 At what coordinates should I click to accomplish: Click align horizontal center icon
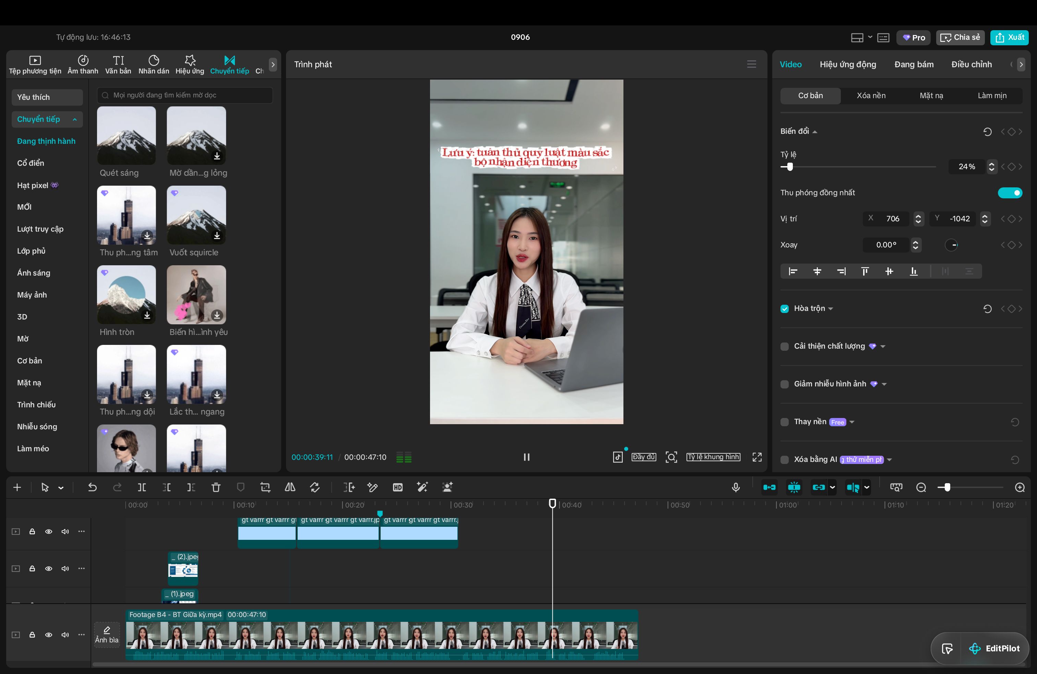click(x=818, y=271)
